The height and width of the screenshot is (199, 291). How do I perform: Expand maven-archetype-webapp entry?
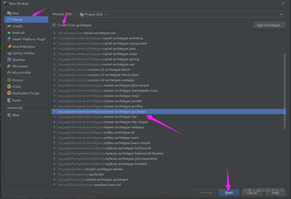click(54, 127)
